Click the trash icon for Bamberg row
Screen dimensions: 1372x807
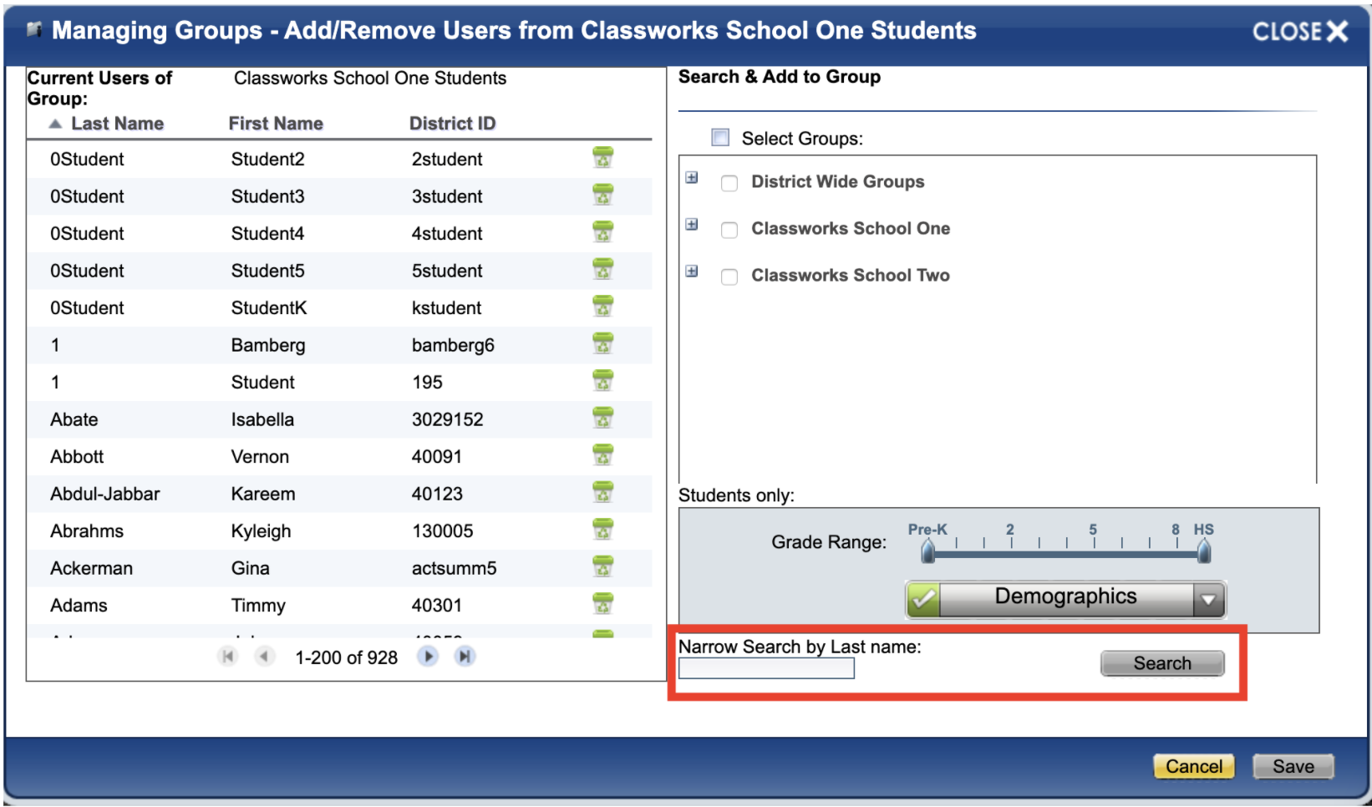pyautogui.click(x=602, y=344)
